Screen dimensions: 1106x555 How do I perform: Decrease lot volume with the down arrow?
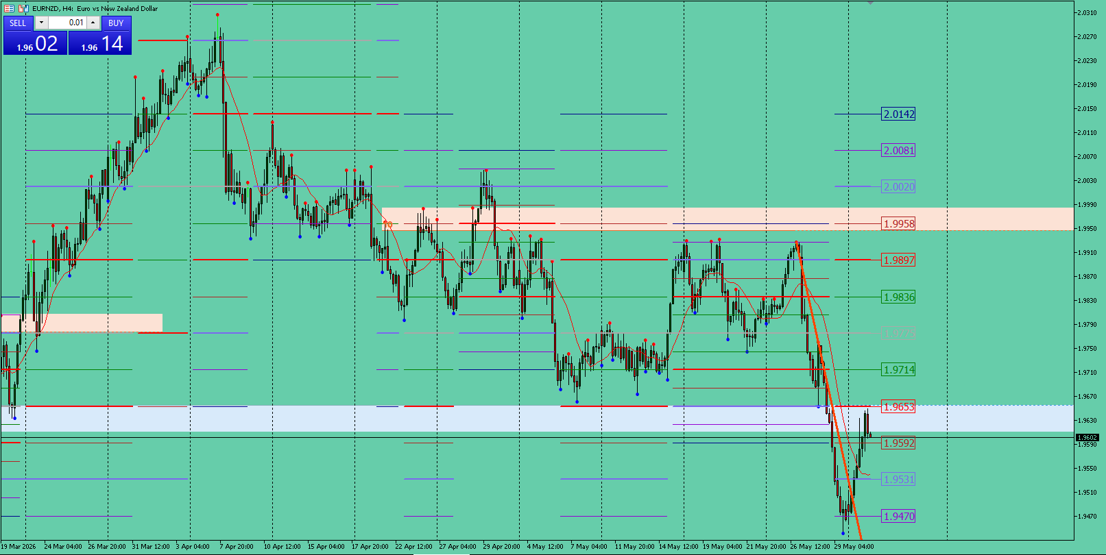[x=41, y=23]
